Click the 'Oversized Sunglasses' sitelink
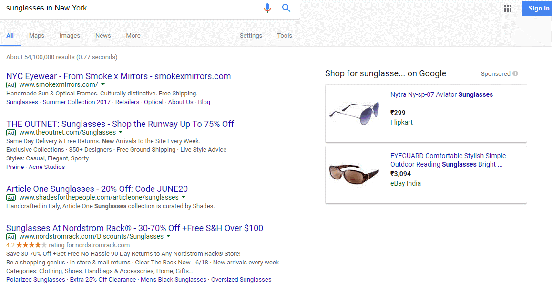Viewport: 552px width, 294px height. [x=241, y=280]
